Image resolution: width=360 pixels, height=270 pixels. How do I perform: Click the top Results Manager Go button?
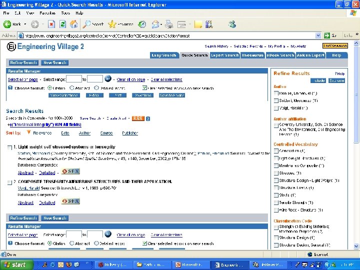(x=108, y=78)
